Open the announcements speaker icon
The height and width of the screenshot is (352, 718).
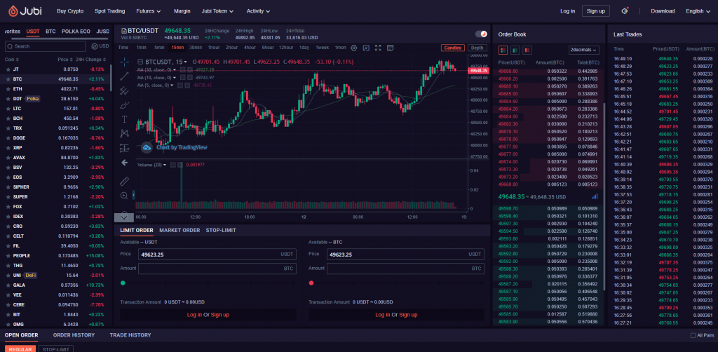click(625, 11)
